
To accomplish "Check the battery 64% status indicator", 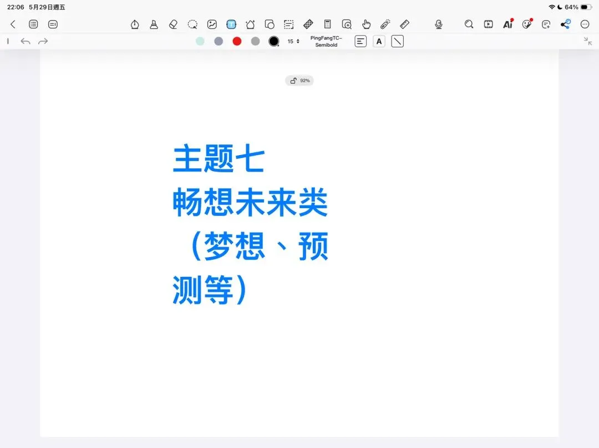I will click(x=578, y=7).
